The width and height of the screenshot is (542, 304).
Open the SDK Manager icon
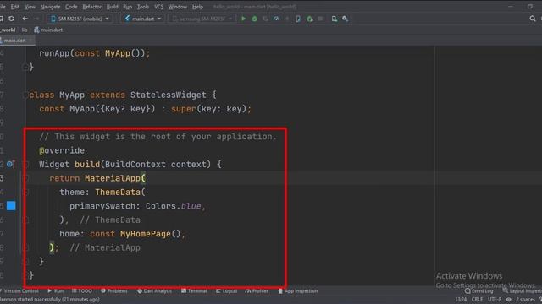(345, 19)
